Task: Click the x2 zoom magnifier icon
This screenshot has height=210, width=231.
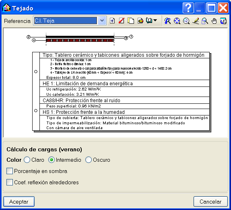Action: coord(186,21)
